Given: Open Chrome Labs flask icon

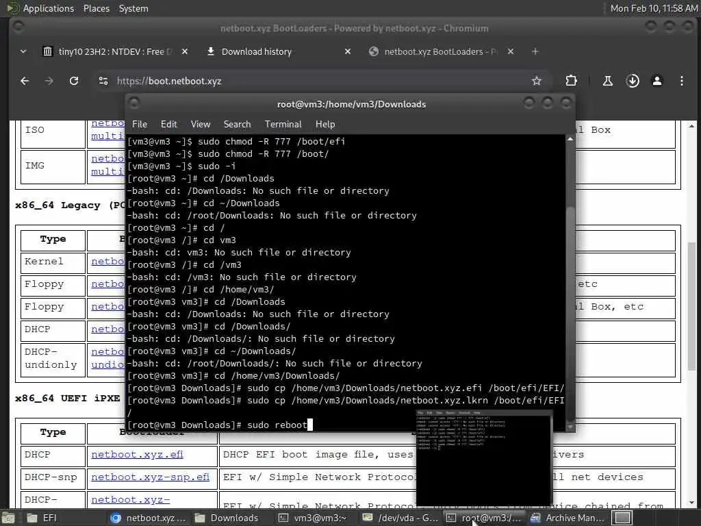Looking at the screenshot, I should [608, 81].
